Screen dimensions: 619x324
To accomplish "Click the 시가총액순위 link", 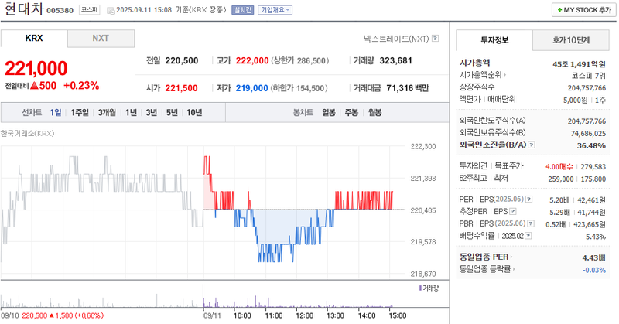I will click(x=480, y=74).
